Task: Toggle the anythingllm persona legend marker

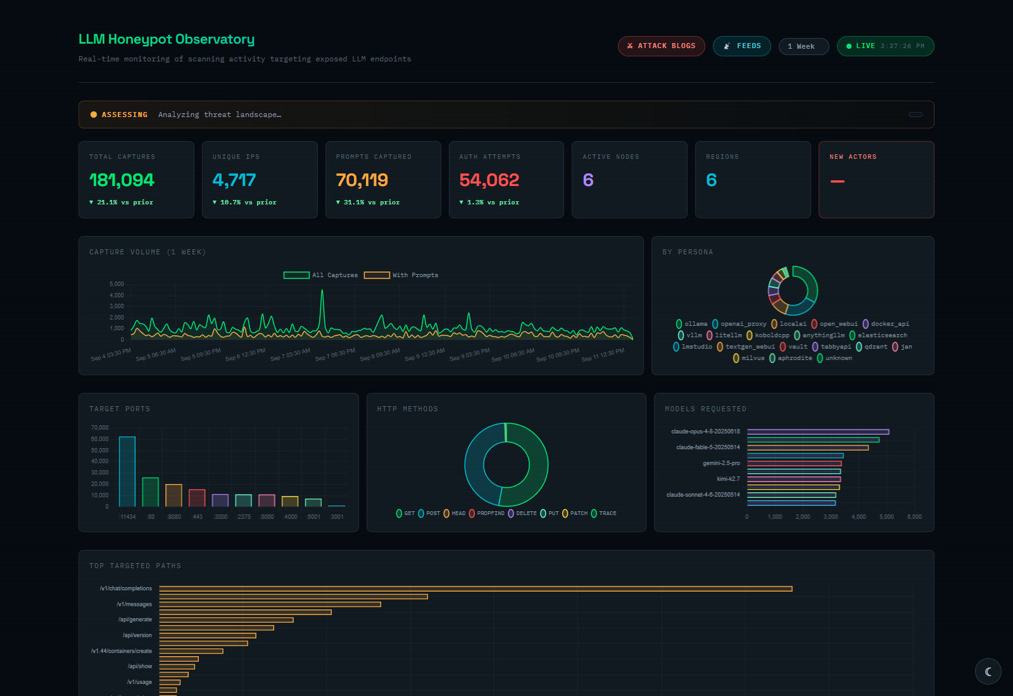Action: (796, 335)
